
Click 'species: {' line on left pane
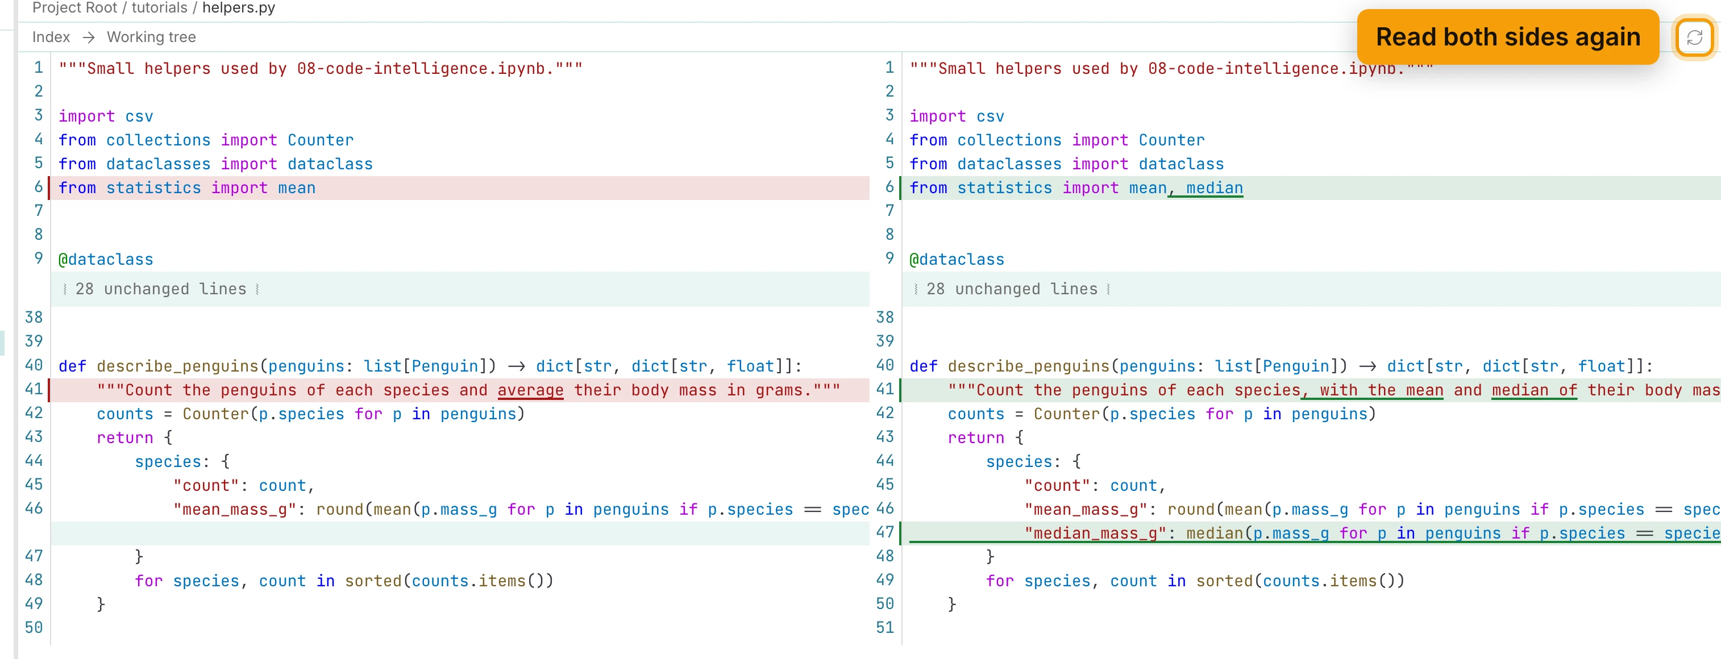click(x=182, y=461)
